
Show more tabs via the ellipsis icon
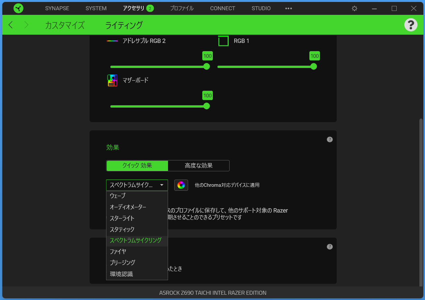[289, 9]
